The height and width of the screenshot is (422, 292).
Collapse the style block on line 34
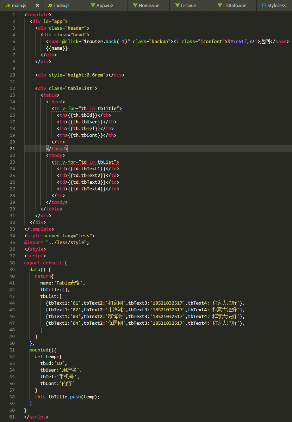[20, 236]
